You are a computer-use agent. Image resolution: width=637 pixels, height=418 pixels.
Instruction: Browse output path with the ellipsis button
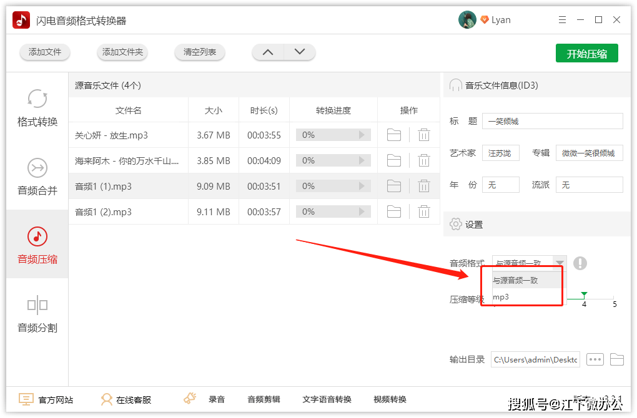[x=595, y=359]
